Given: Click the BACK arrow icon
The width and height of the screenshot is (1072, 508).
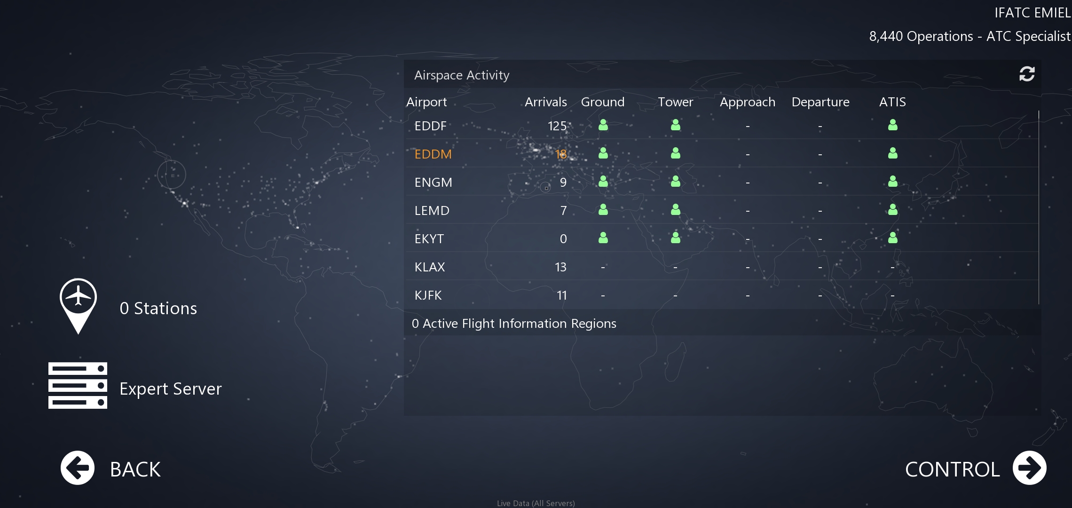Looking at the screenshot, I should click(78, 468).
